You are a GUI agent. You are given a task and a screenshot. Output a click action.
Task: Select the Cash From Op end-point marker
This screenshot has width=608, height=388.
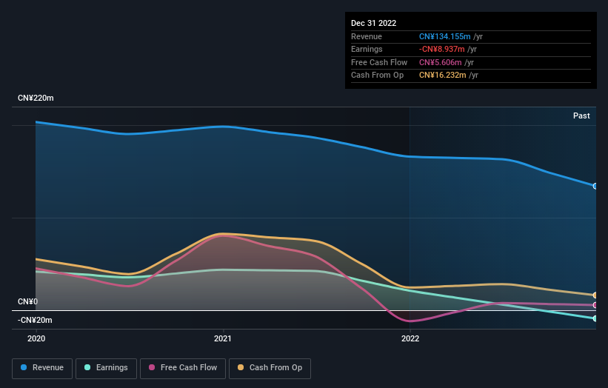(595, 295)
